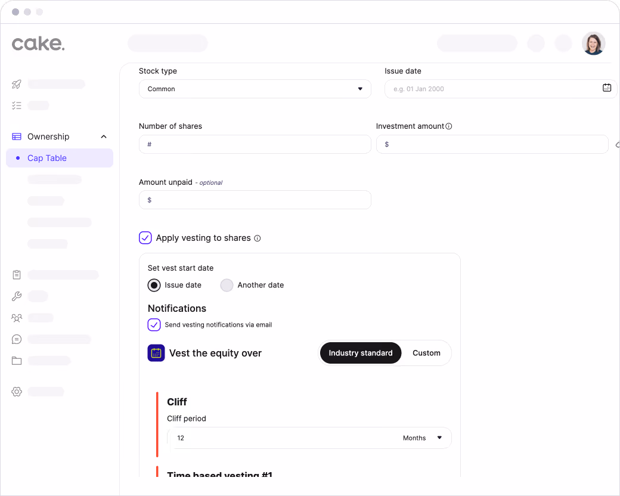
Task: Open the Stock type Common dropdown
Action: [255, 89]
